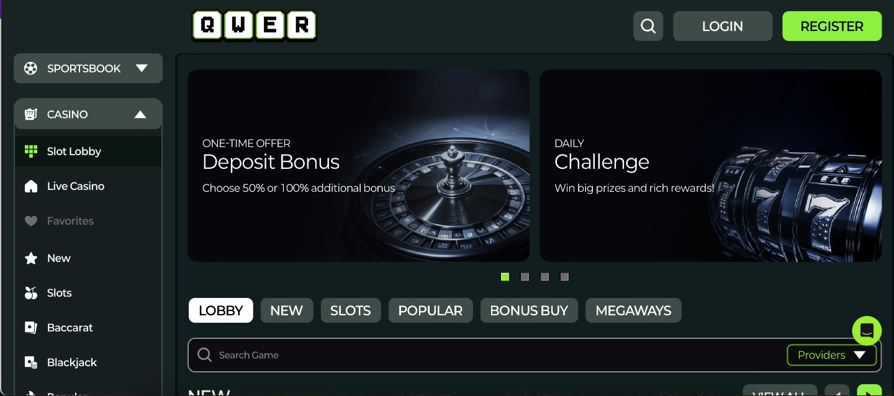
Task: Click the QWER logo
Action: (254, 26)
